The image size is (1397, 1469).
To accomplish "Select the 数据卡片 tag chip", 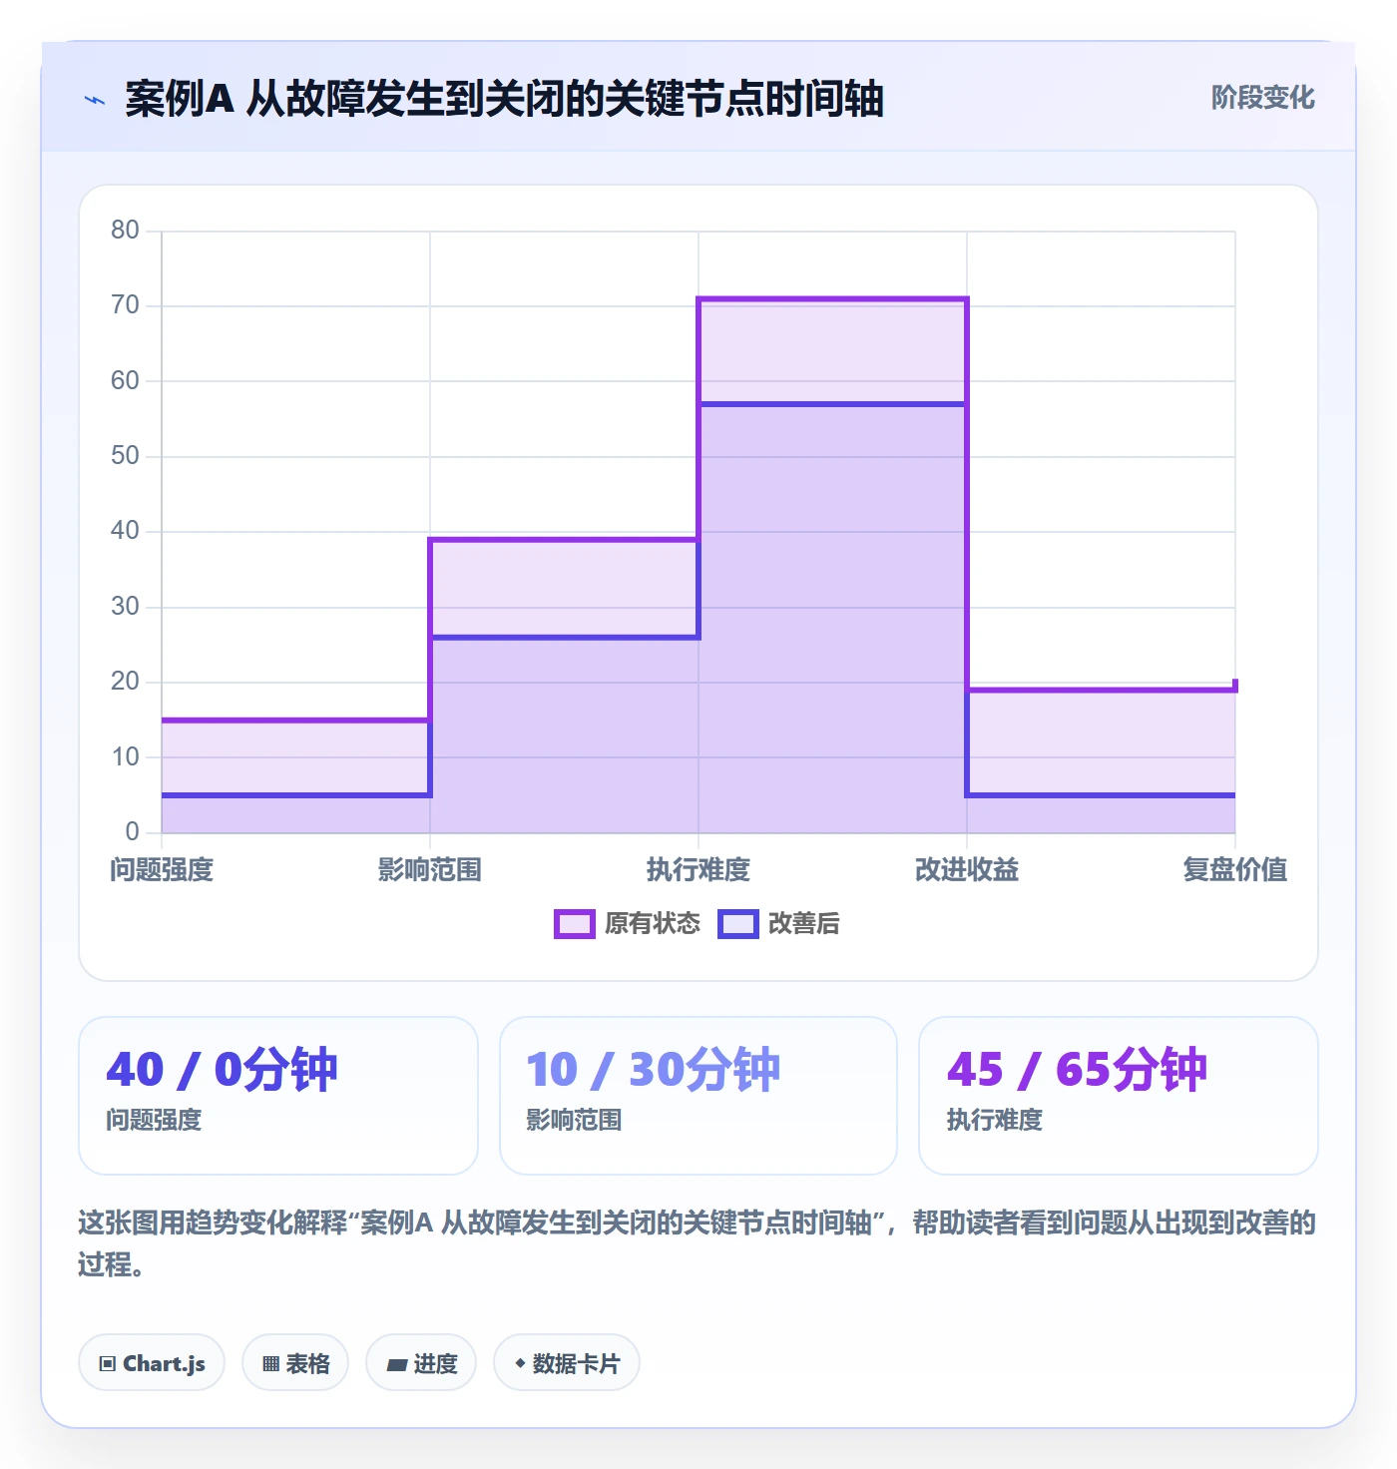I will pyautogui.click(x=567, y=1362).
